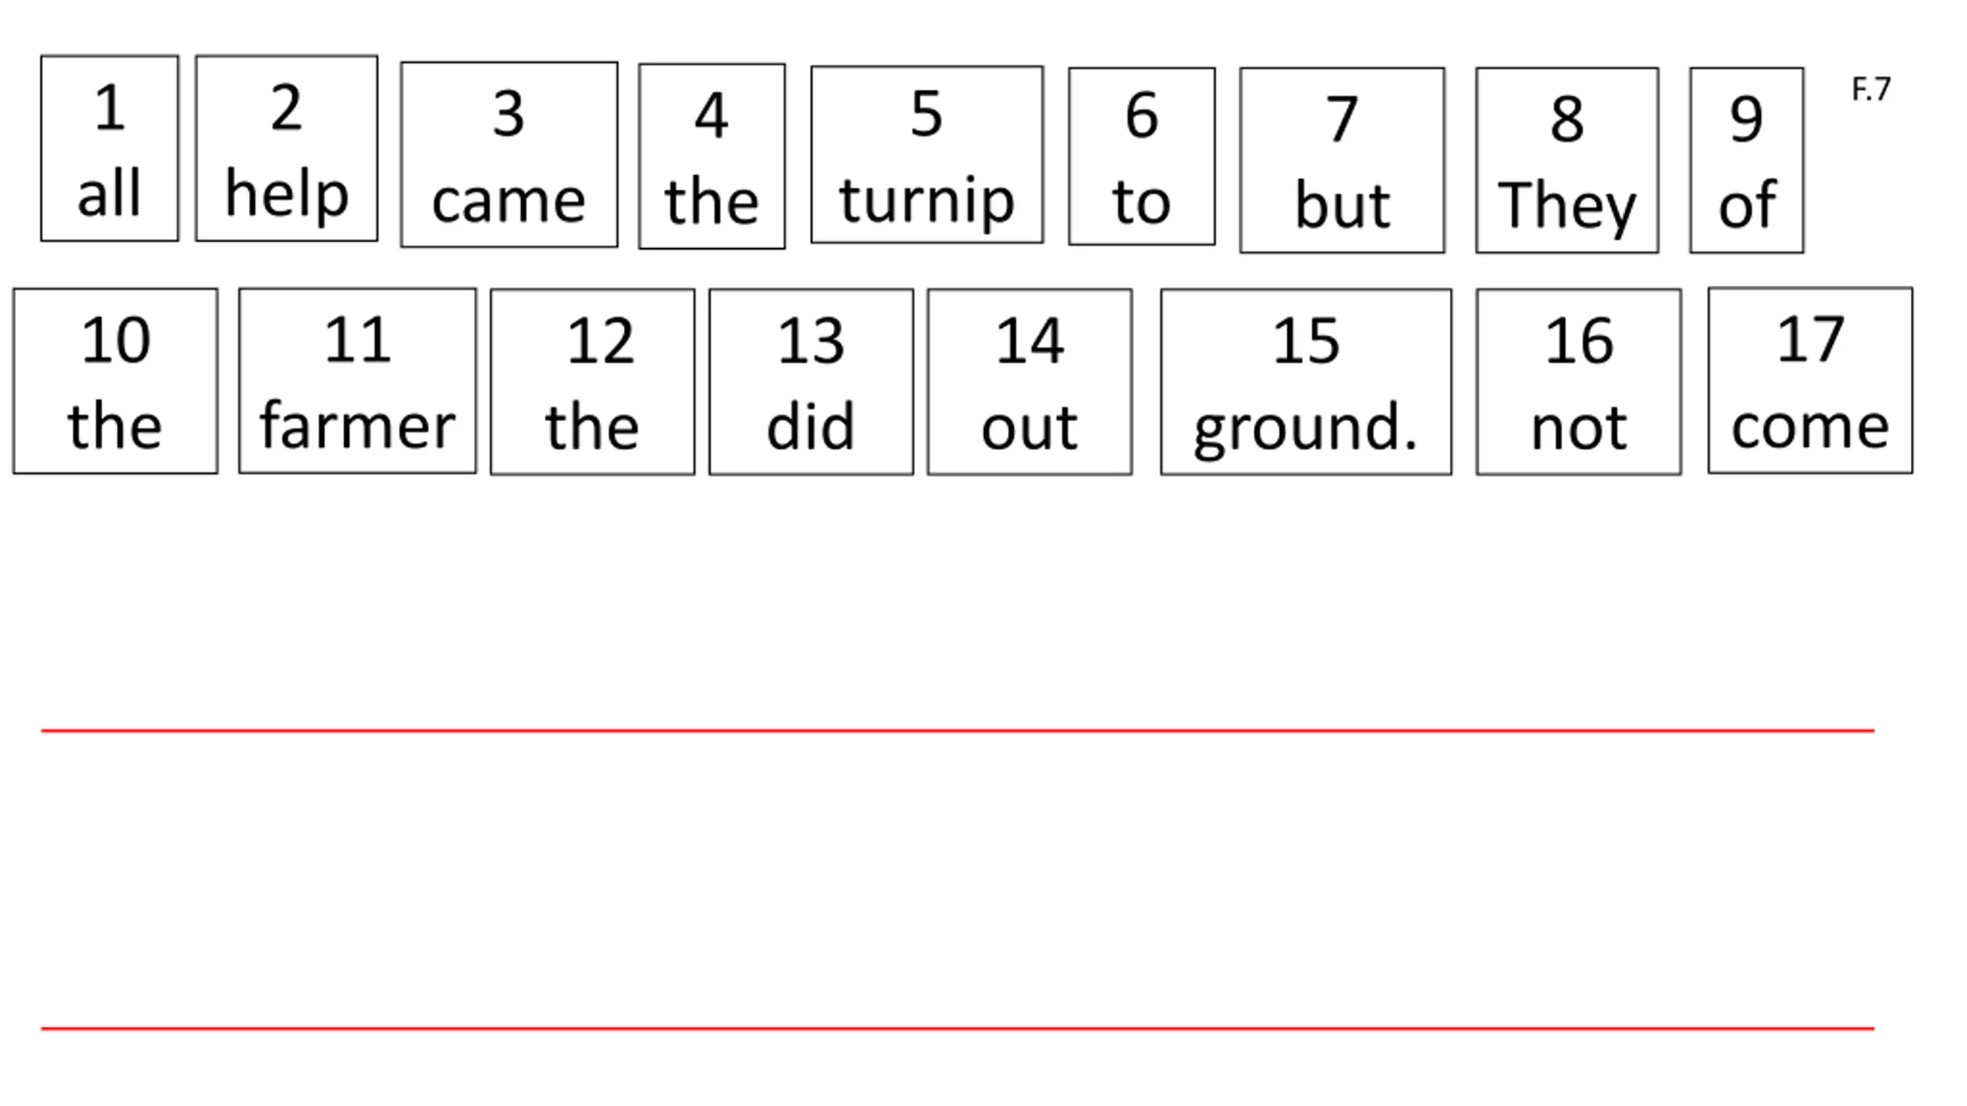
Task: Select the 'farmer' word card
Action: pyautogui.click(x=357, y=382)
